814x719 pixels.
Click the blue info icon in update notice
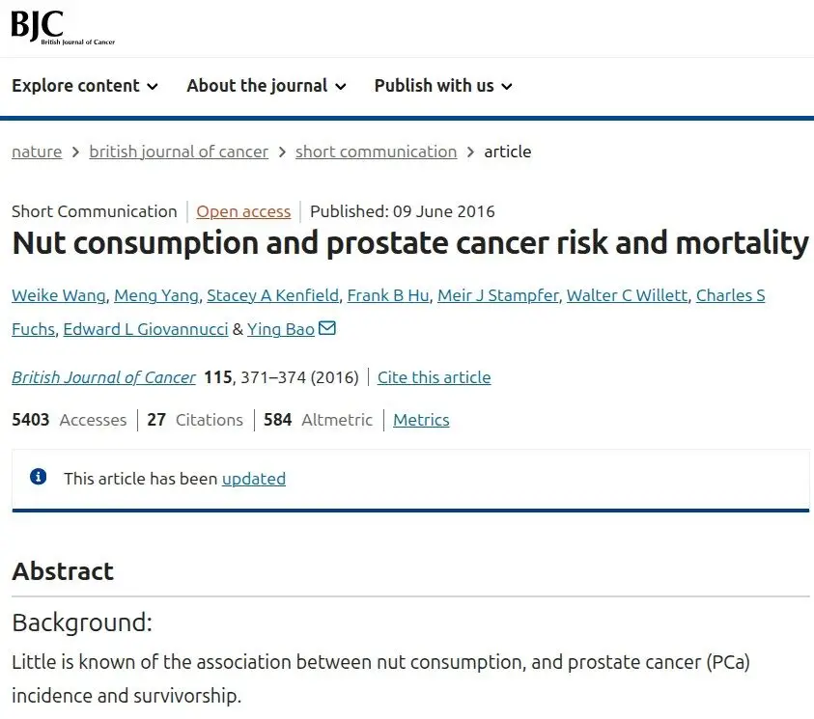[x=38, y=476]
